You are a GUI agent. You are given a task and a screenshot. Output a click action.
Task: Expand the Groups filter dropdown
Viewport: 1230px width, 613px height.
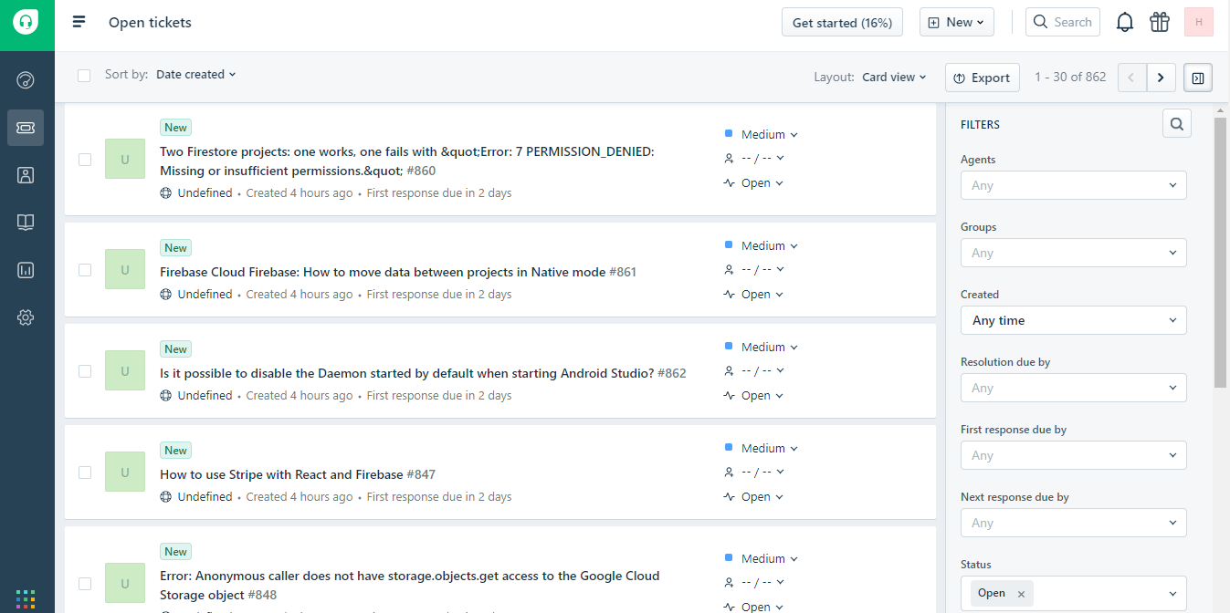point(1073,253)
